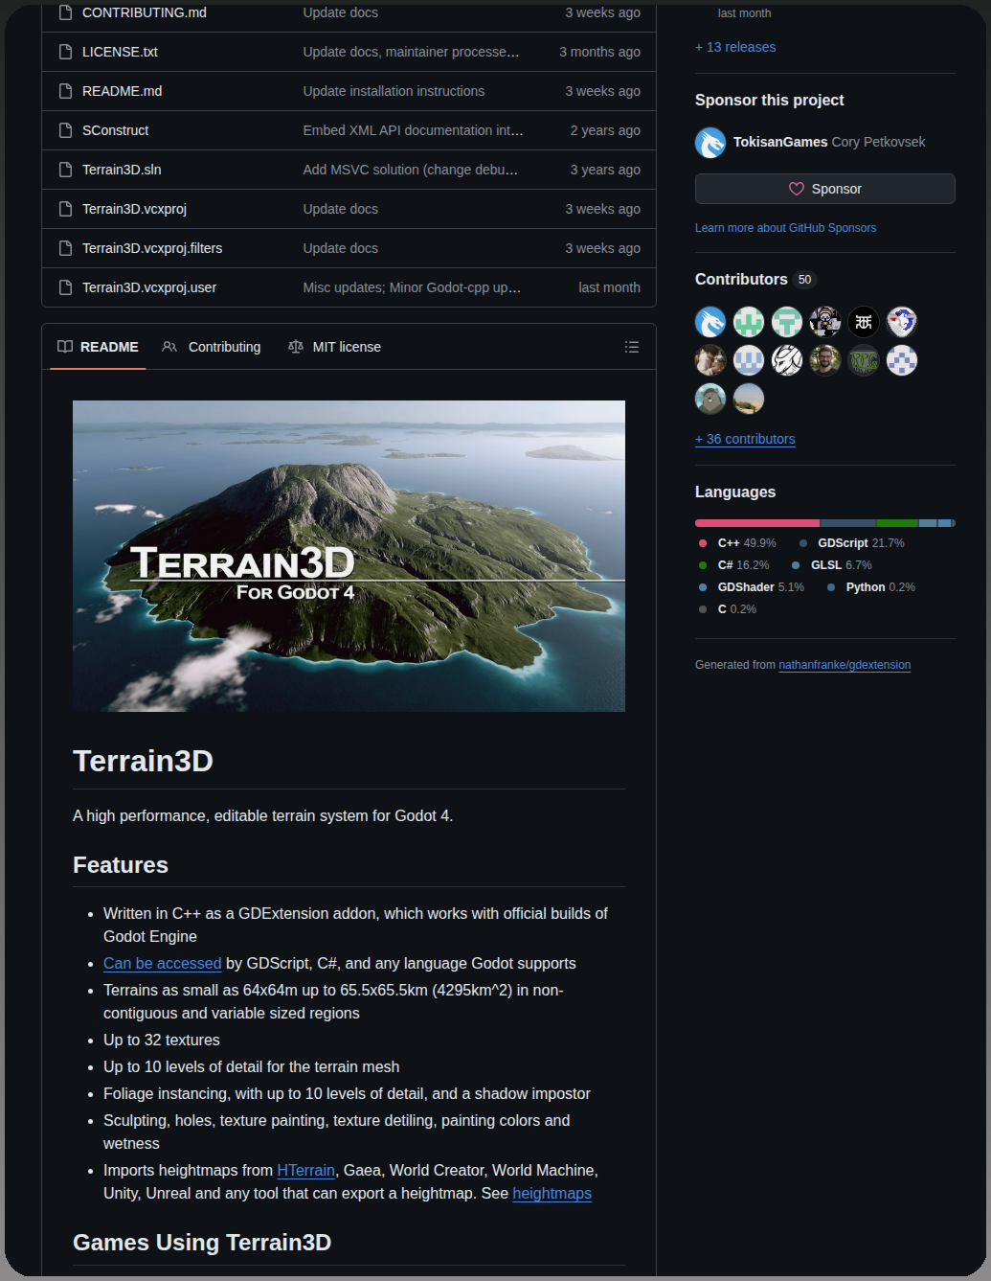Open TokisanGames sponsor profile avatar
Viewport: 991px width, 1281px height.
point(710,143)
